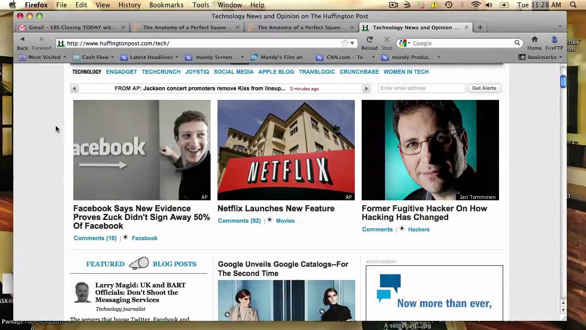The height and width of the screenshot is (330, 586).
Task: Open the search engine selector dropdown arrow
Action: click(x=409, y=43)
